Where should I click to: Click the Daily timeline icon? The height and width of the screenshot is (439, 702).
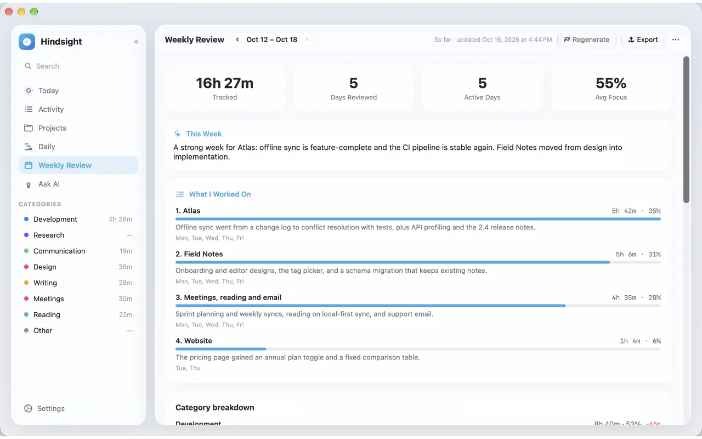pyautogui.click(x=29, y=147)
